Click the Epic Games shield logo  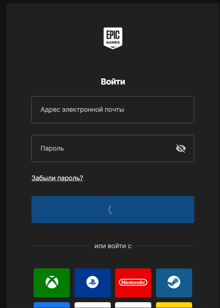pos(113,38)
